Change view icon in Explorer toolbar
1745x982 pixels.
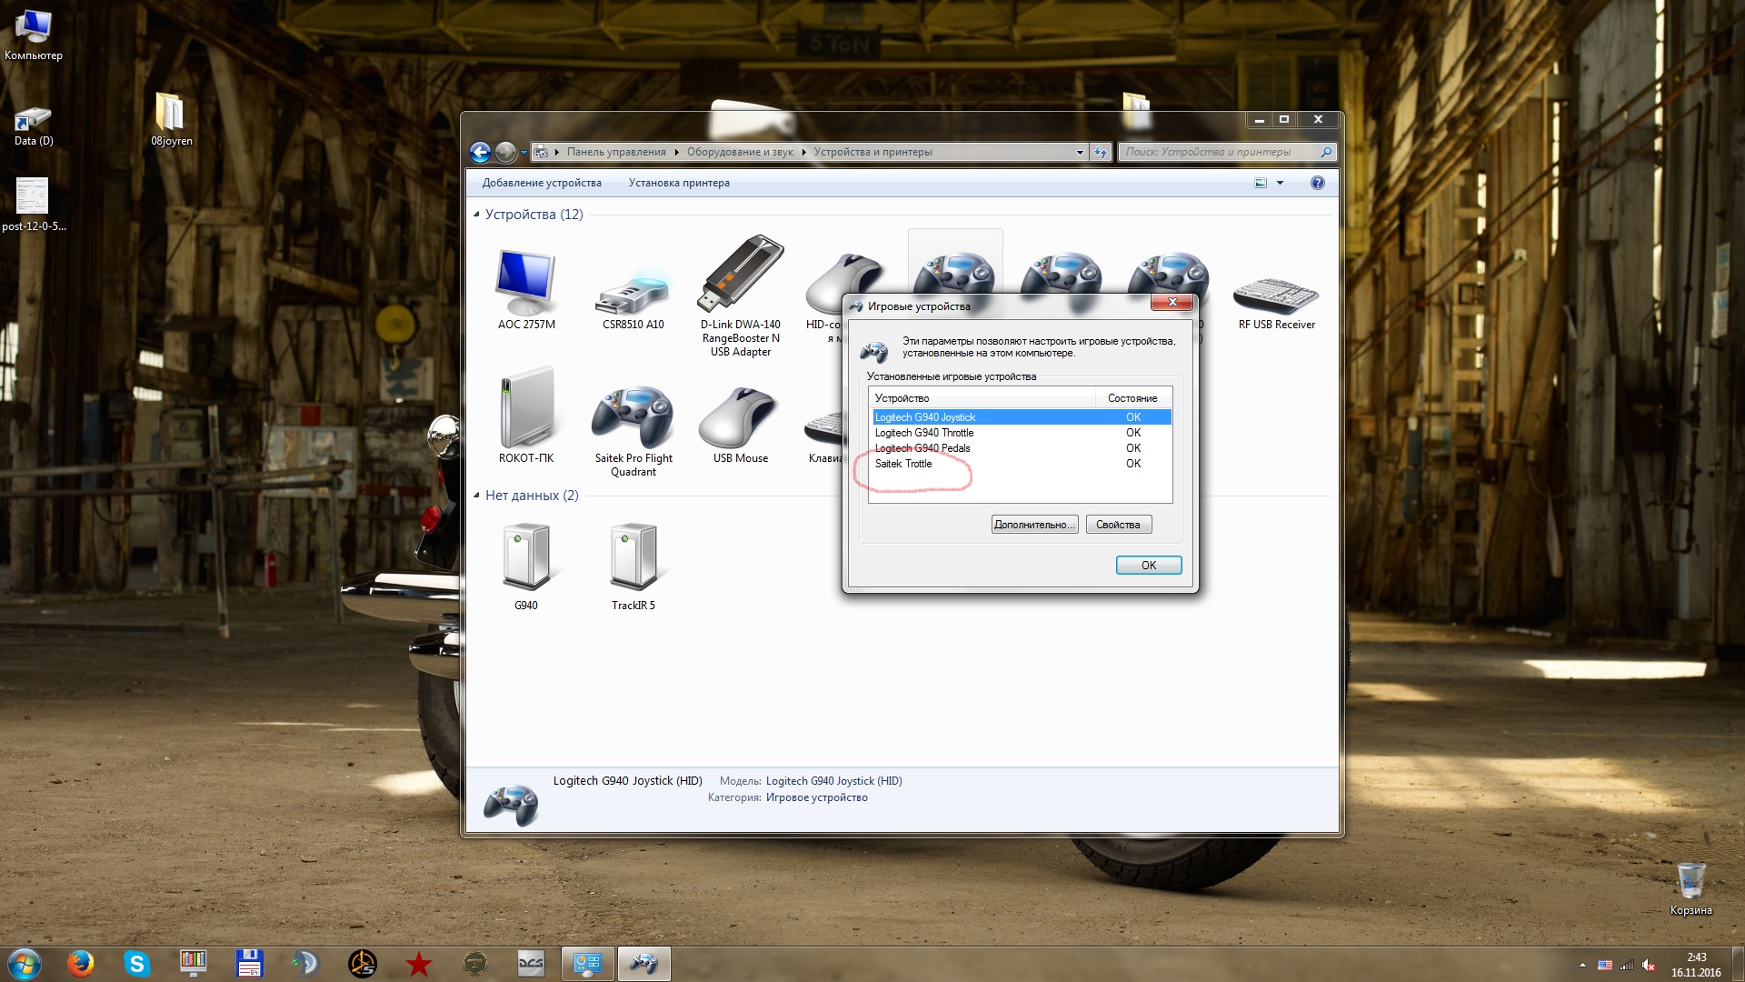1261,183
